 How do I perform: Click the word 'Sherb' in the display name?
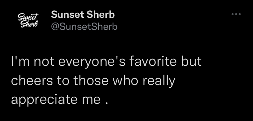pyautogui.click(x=101, y=15)
